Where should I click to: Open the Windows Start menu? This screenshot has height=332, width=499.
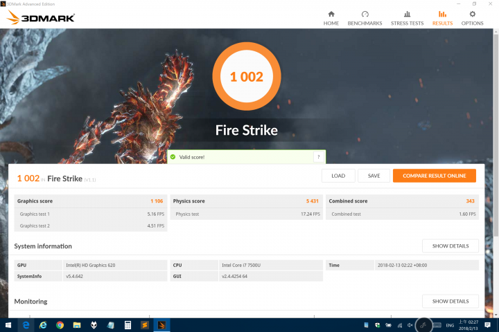pyautogui.click(x=8, y=325)
